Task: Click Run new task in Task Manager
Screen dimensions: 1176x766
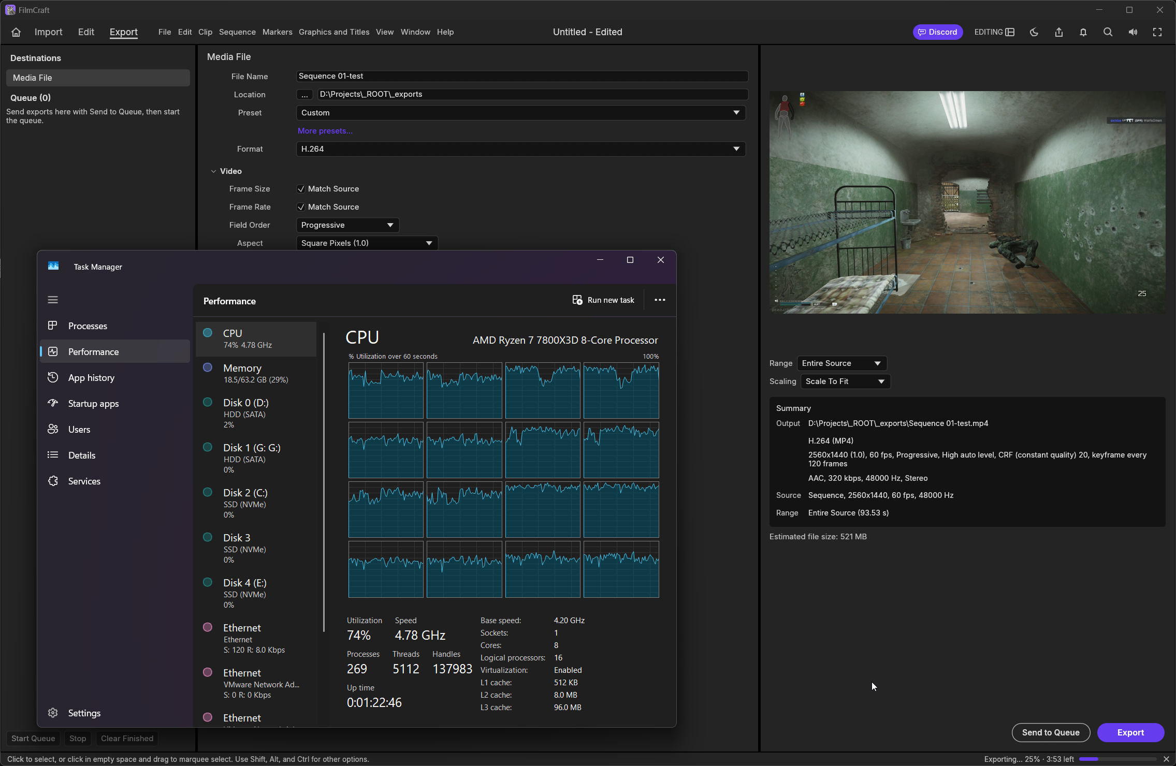Action: point(603,300)
